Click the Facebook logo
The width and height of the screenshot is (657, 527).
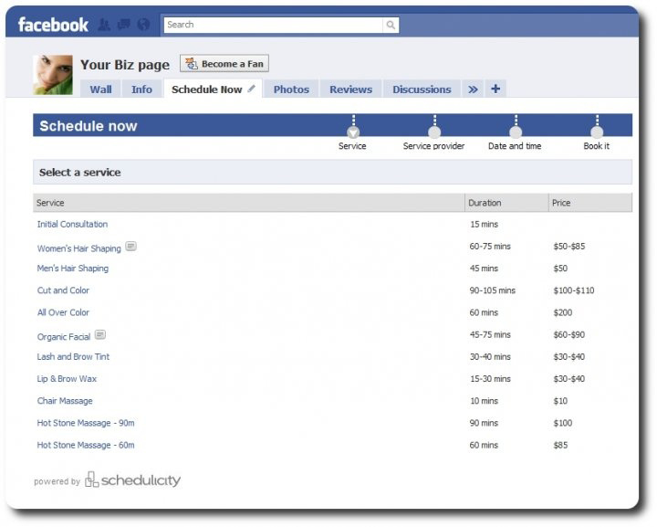[53, 26]
